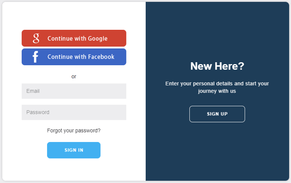291x183 pixels.
Task: Continue with Google sign-in button
Action: tap(74, 38)
